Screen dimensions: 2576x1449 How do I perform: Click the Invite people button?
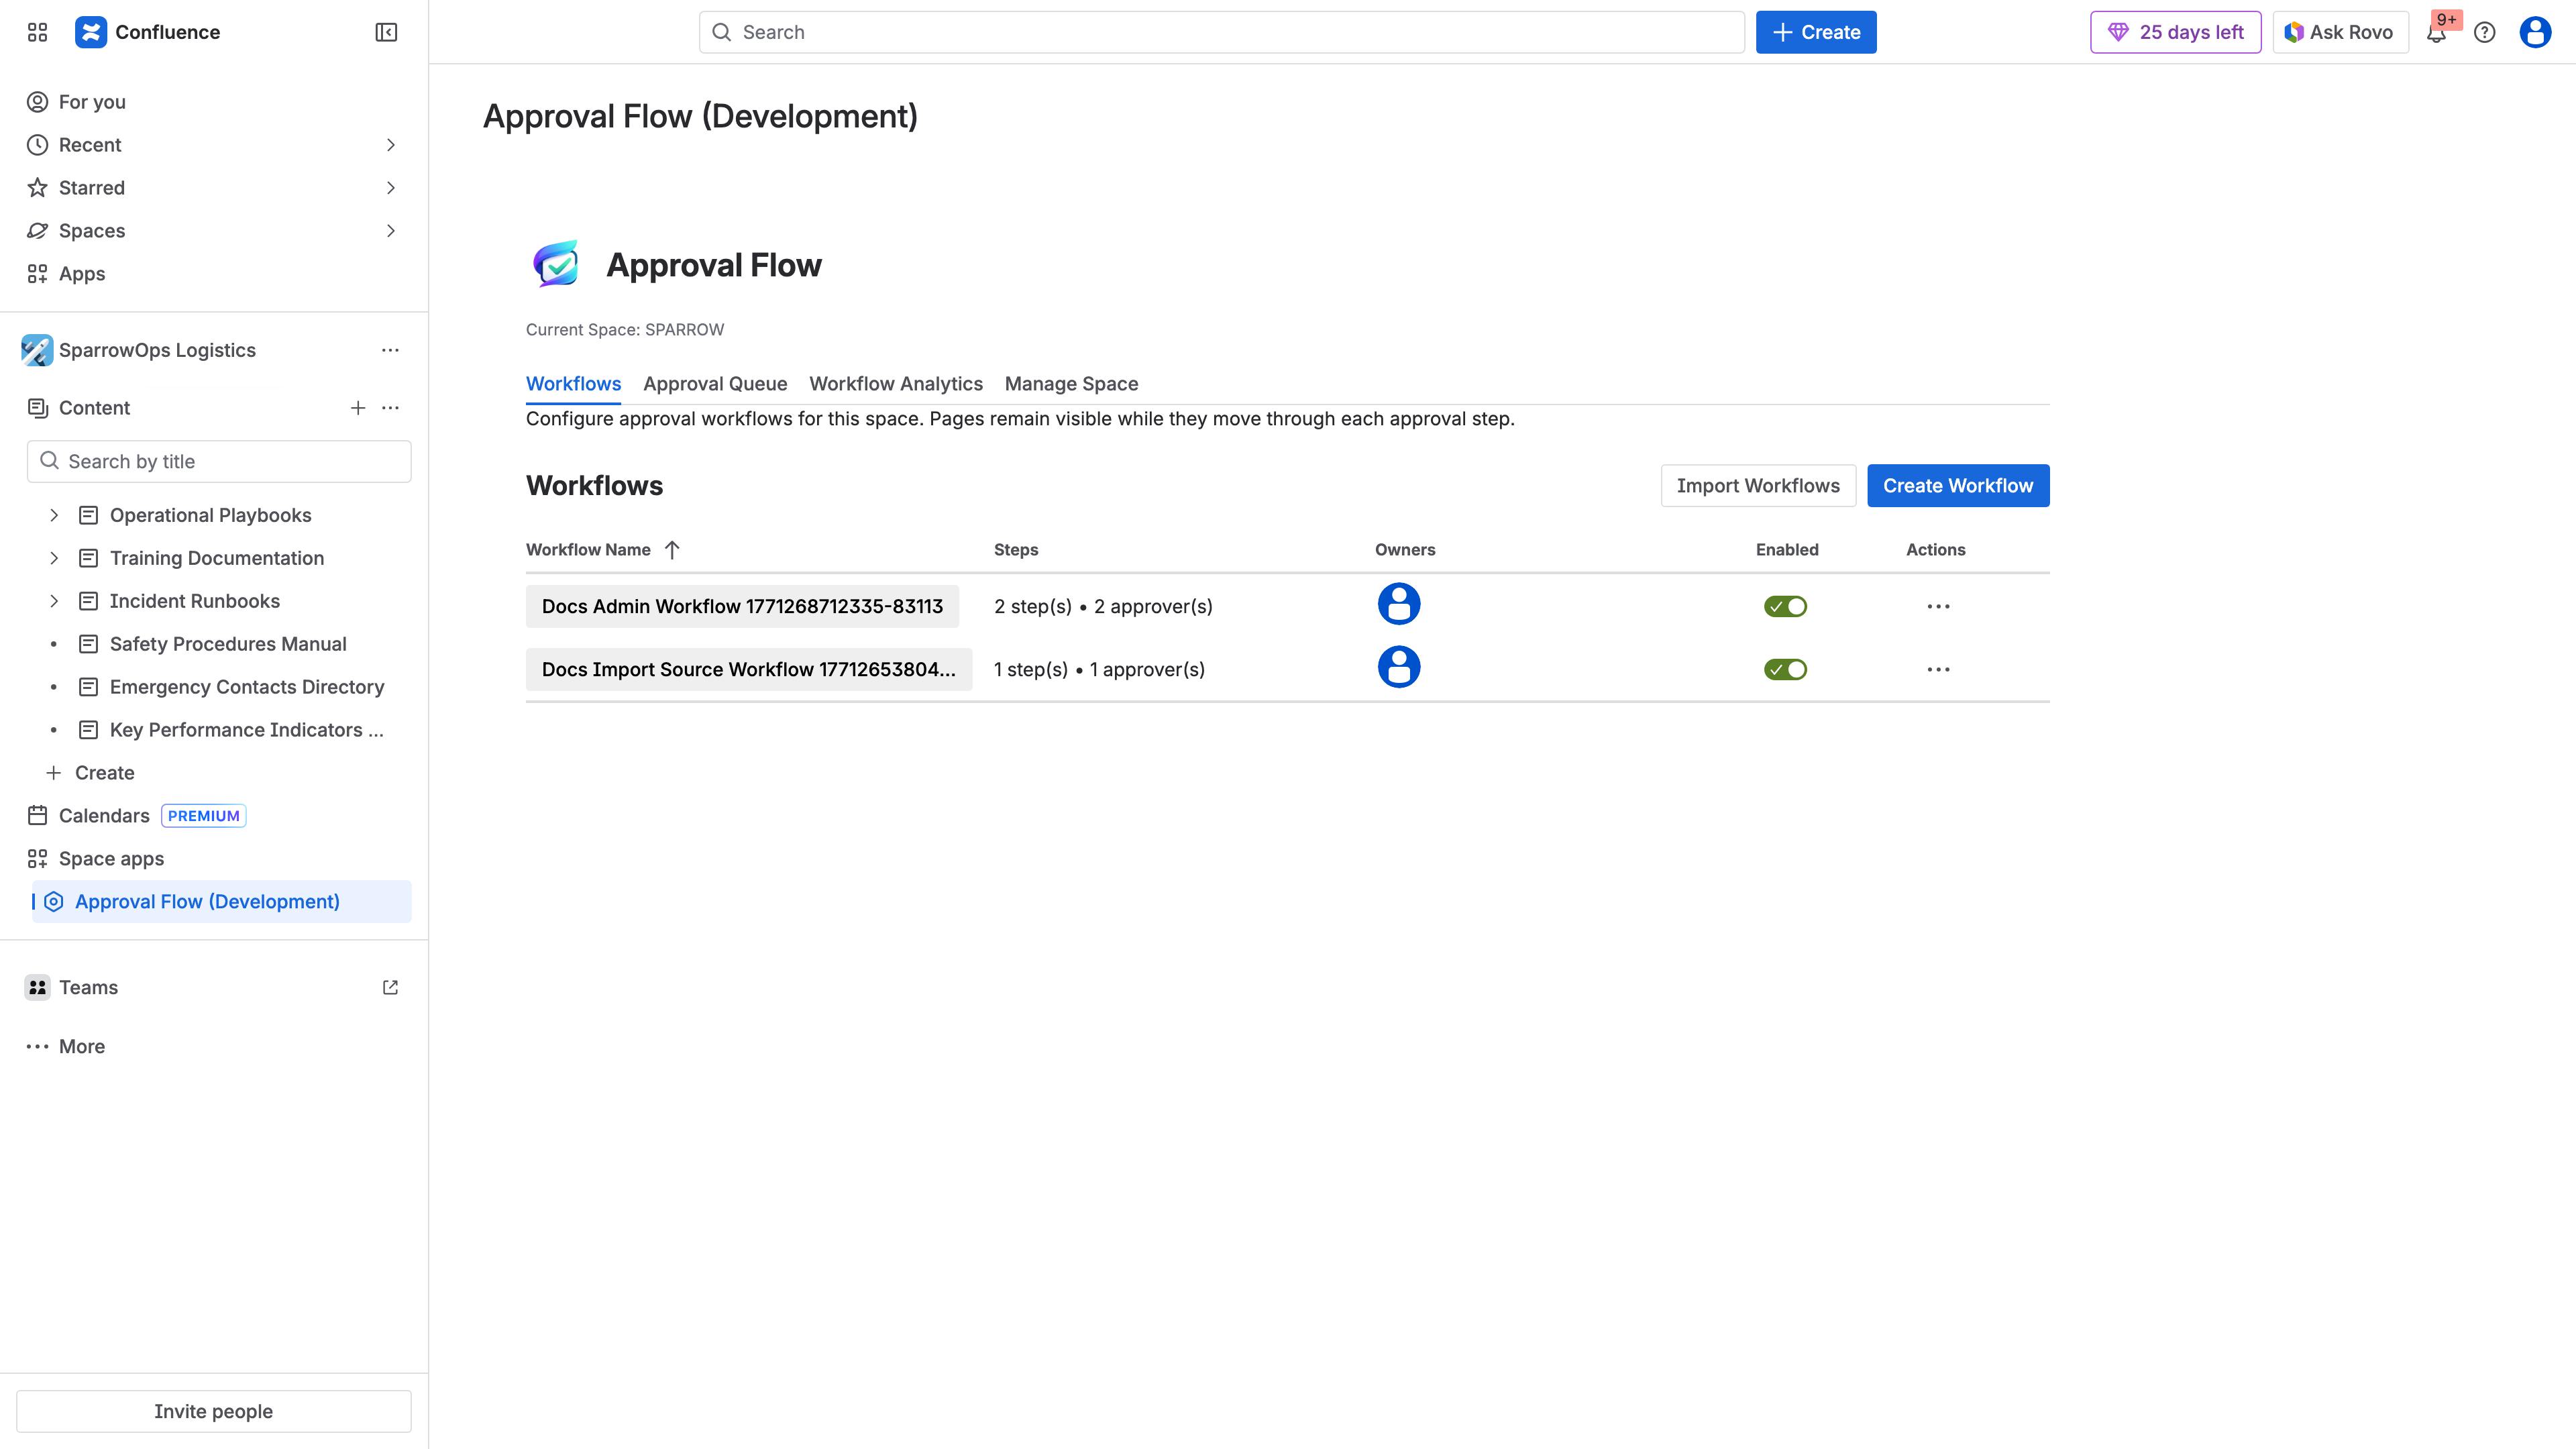pos(213,1411)
